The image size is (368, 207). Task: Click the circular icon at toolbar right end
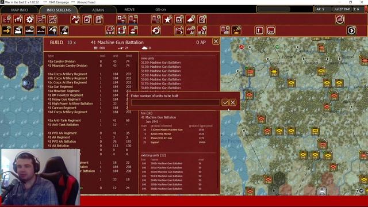click(340, 20)
